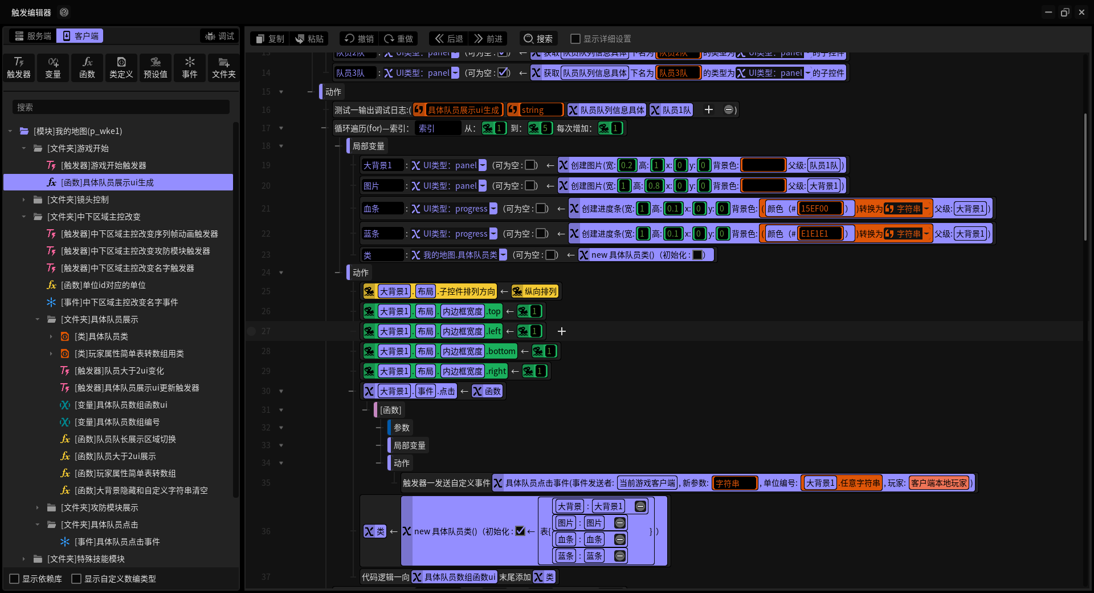Expand the 镜头控制 folder

24,200
